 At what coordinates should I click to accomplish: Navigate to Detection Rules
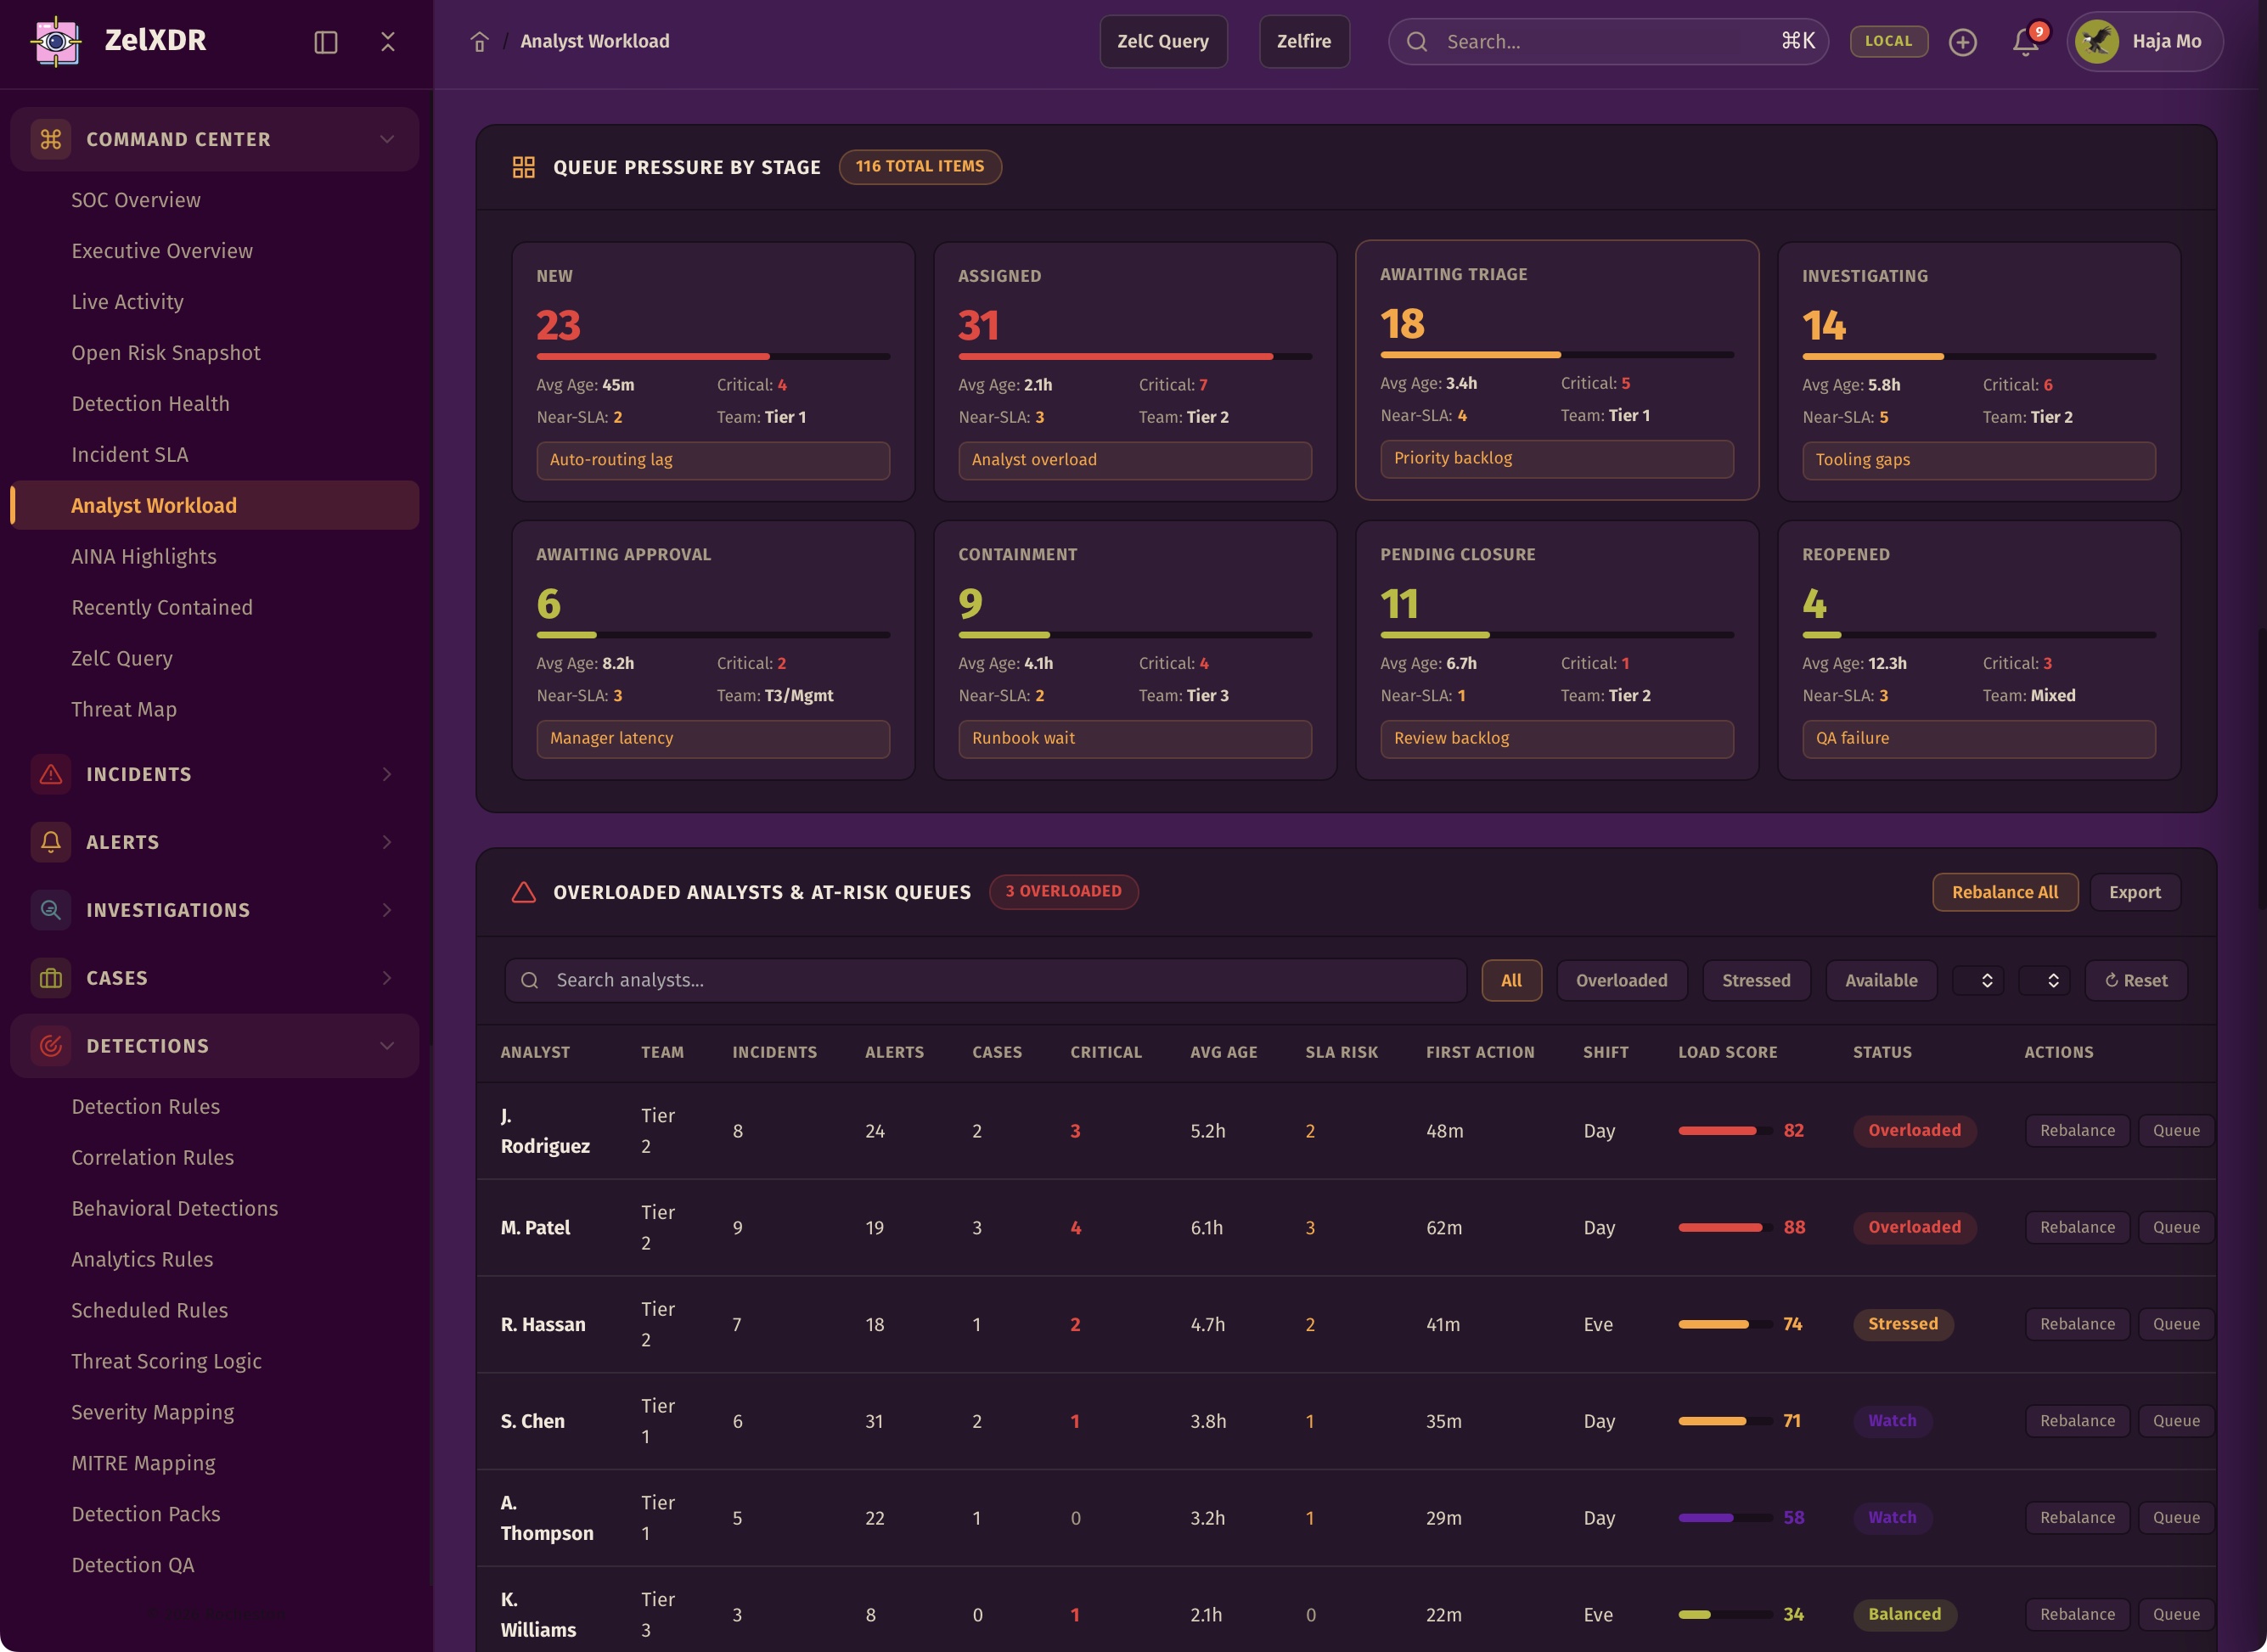coord(145,1106)
